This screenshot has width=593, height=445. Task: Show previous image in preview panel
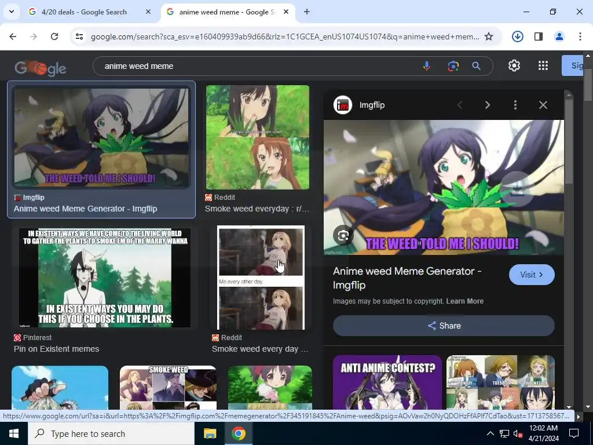point(460,105)
